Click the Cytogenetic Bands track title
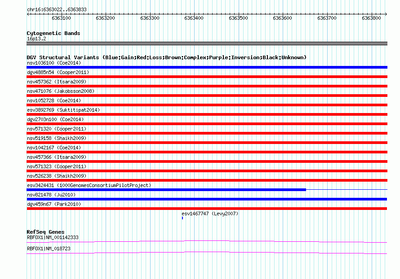 tap(53, 33)
